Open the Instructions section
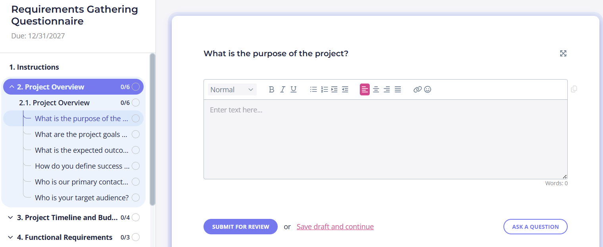This screenshot has width=603, height=247. click(x=34, y=67)
